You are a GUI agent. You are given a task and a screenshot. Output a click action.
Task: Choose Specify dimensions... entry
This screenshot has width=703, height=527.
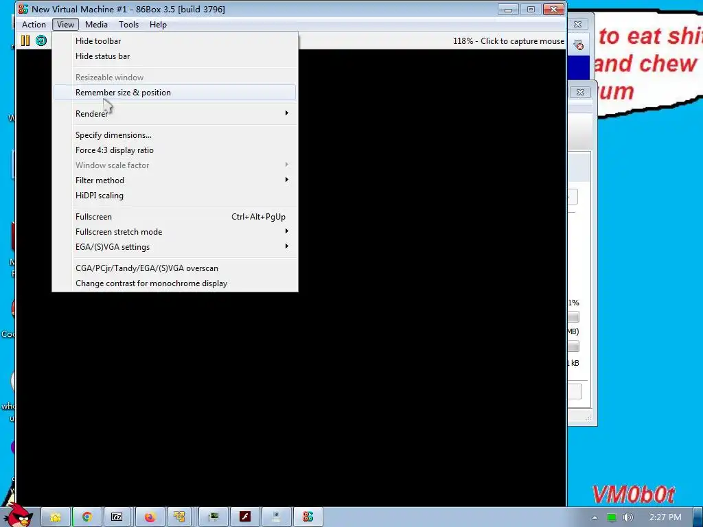point(175,135)
